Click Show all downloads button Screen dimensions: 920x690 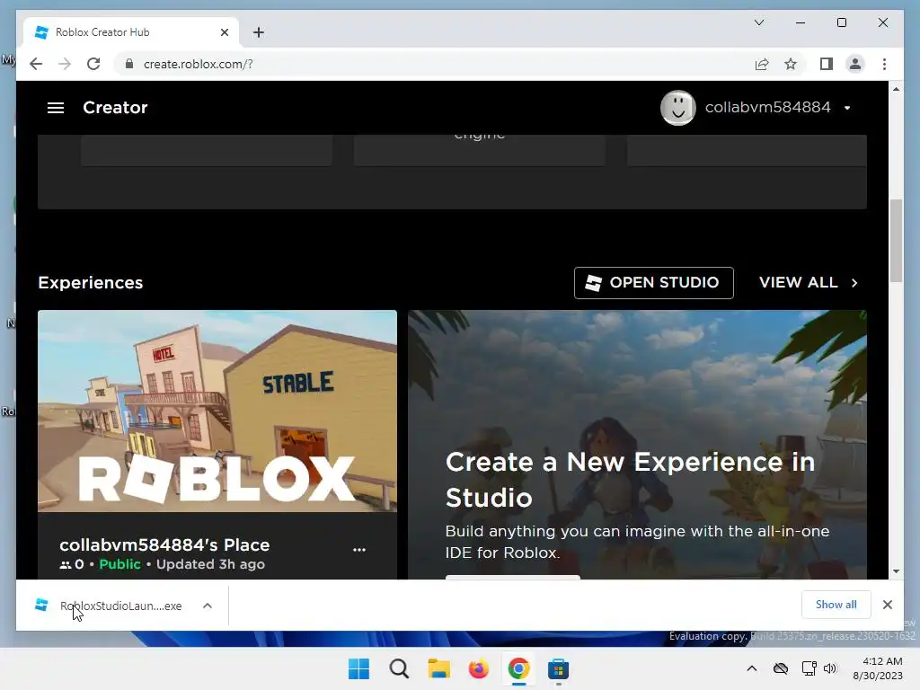(x=836, y=605)
